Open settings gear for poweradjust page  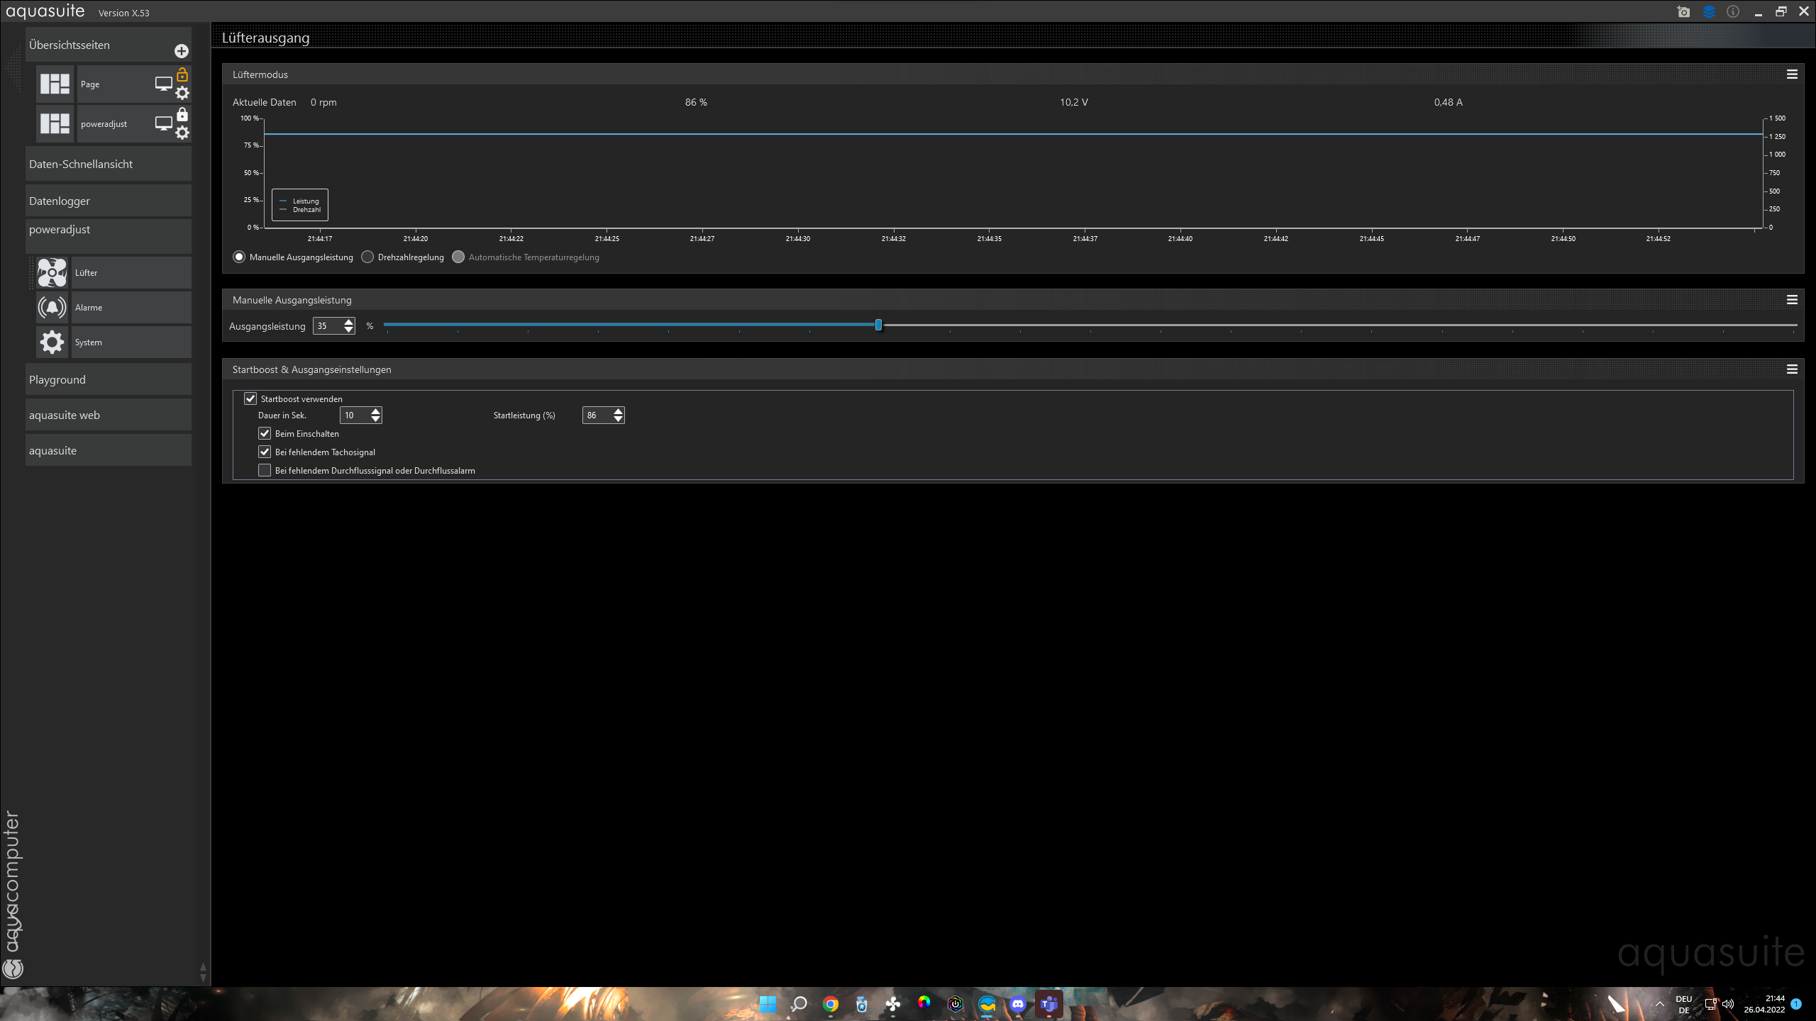182,133
